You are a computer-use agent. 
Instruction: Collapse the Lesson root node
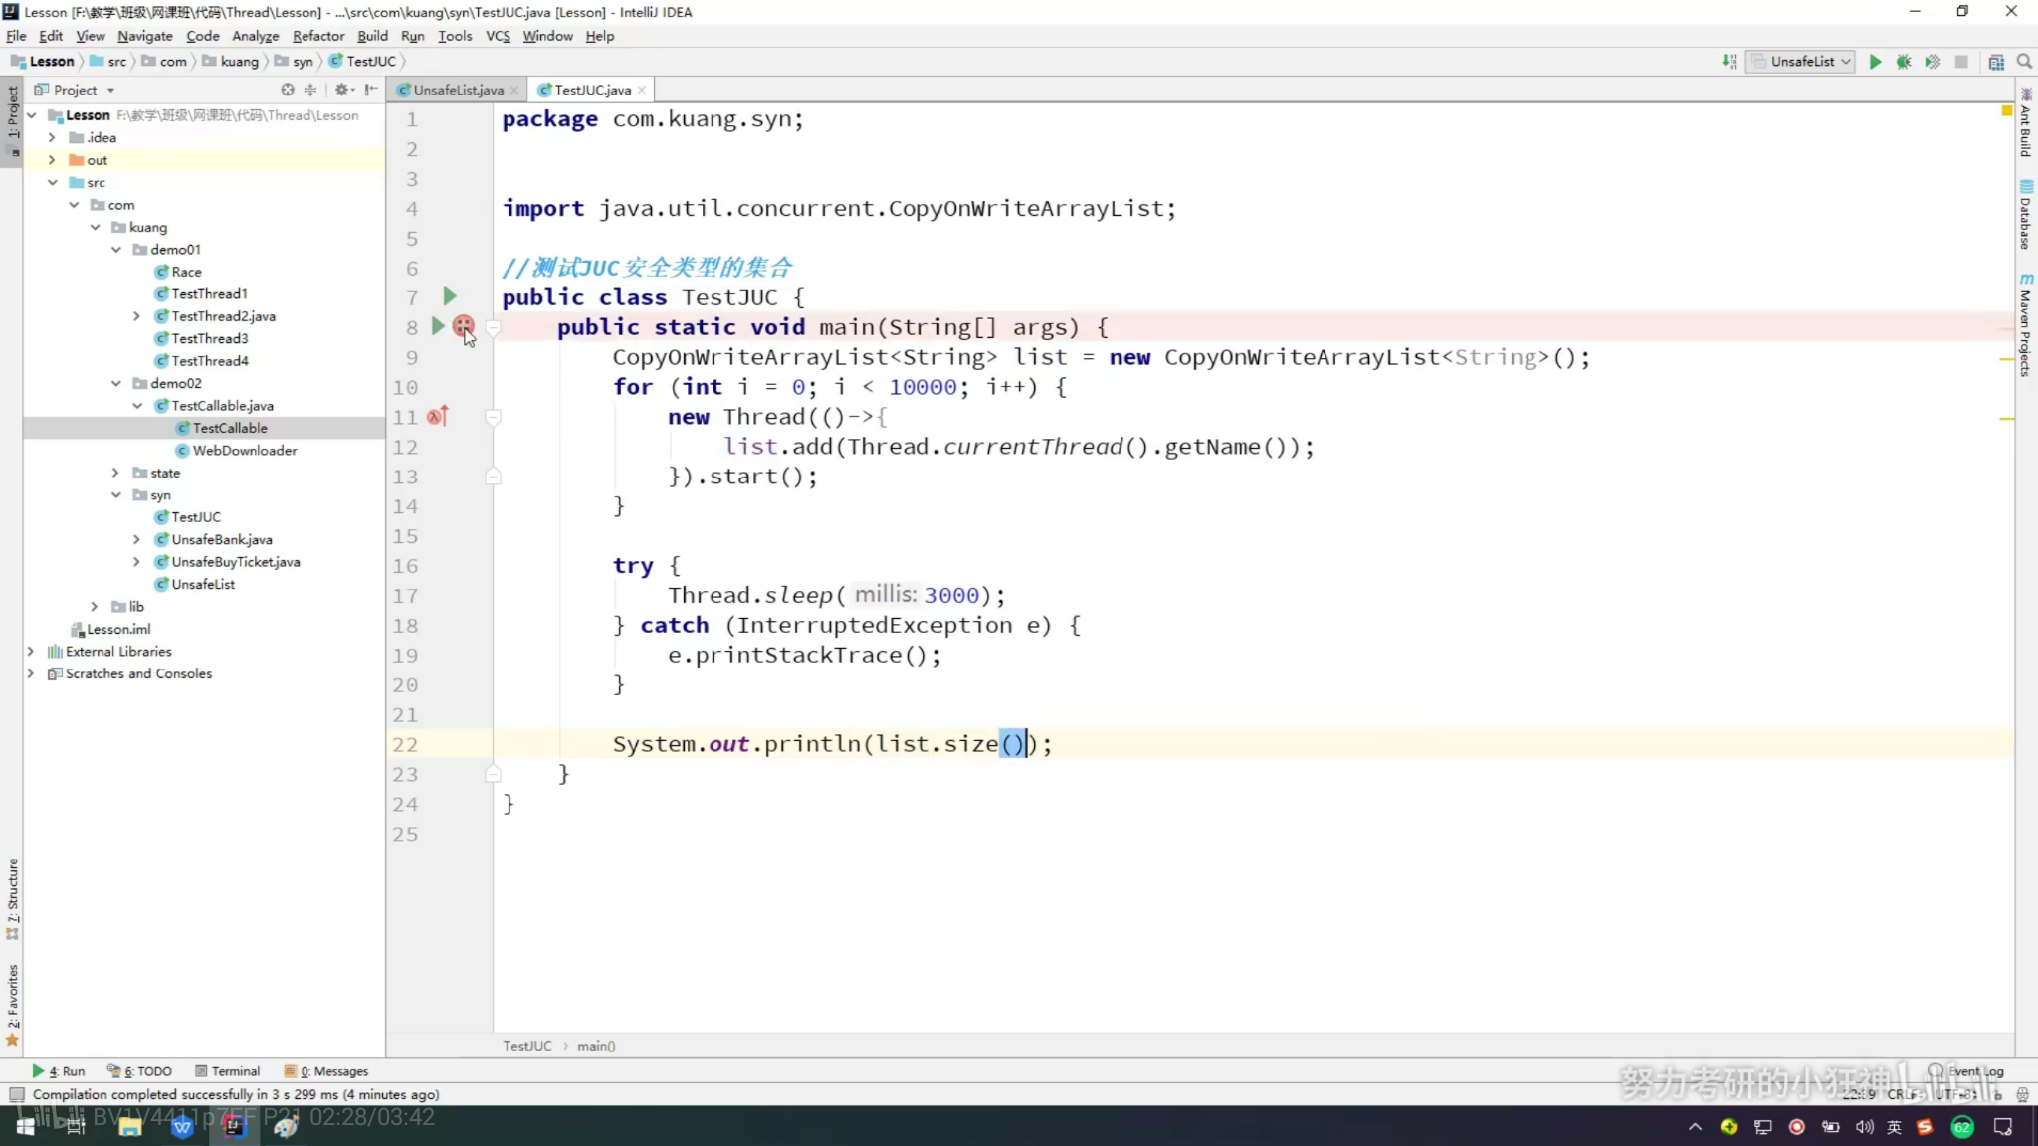[32, 115]
